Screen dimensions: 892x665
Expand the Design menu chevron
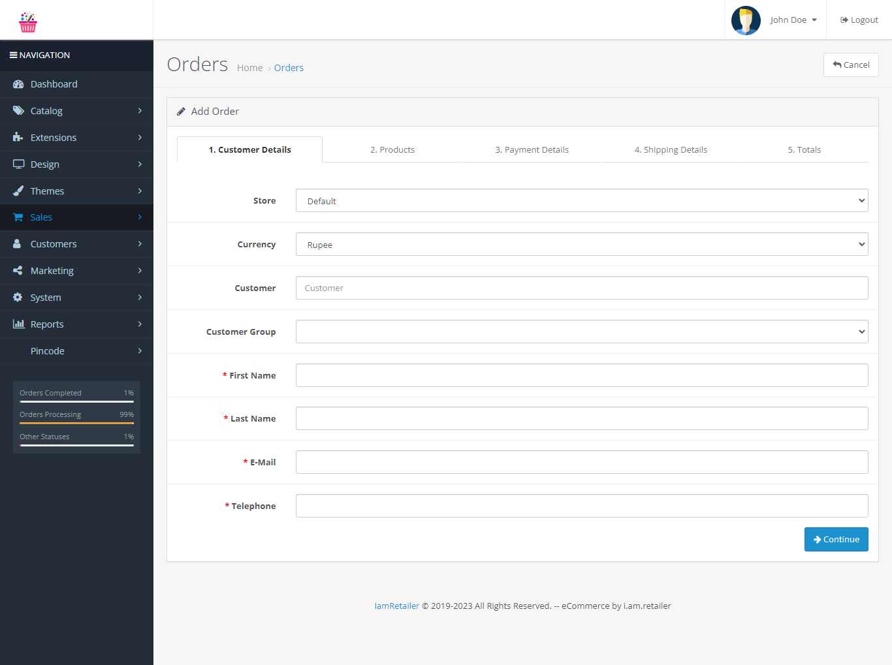[x=140, y=164]
